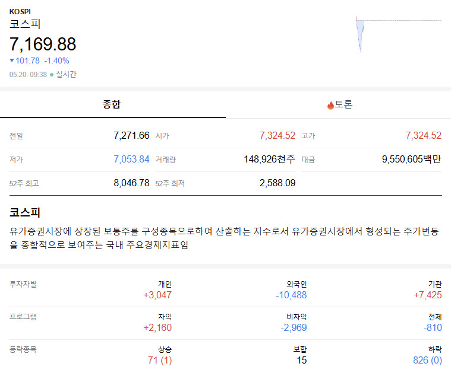Click the 개인 column header
Image resolution: width=451 pixels, height=376 pixels.
point(165,284)
